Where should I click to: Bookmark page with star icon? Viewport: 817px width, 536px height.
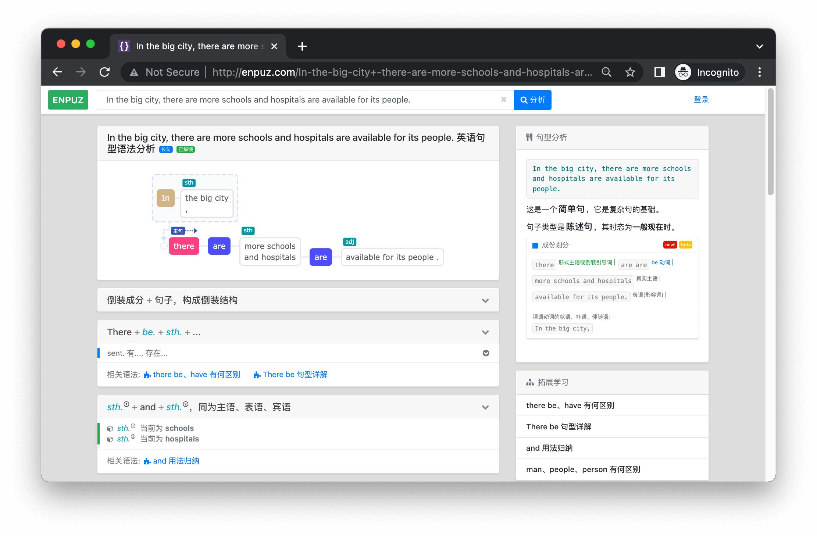click(x=630, y=72)
